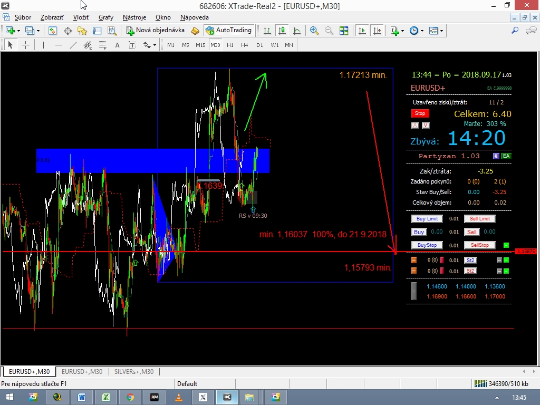Switch to the SILVERs+,M30 chart tab
This screenshot has height=405, width=540.
[x=134, y=372]
